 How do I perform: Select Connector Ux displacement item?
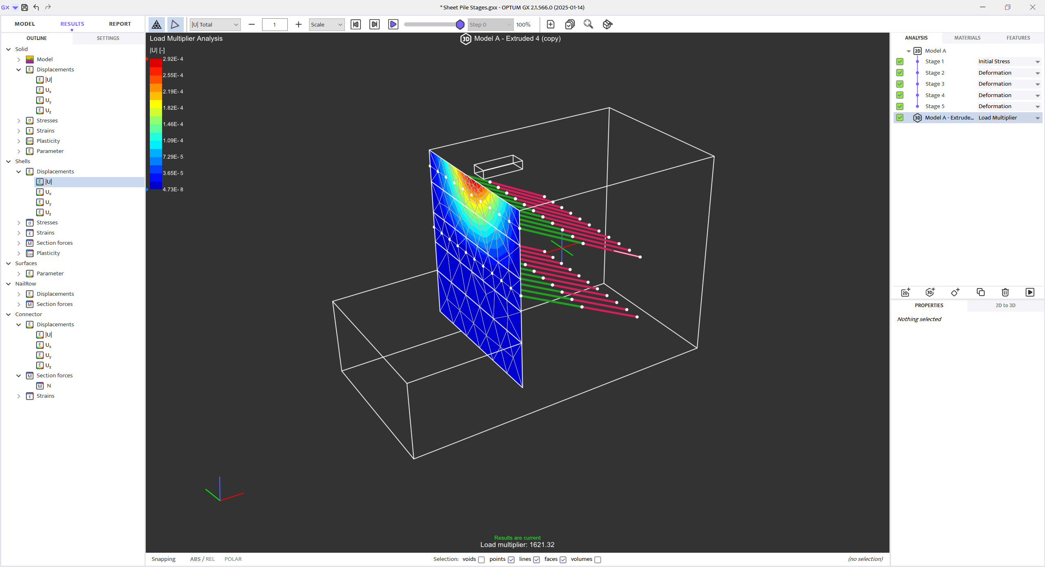pos(48,345)
